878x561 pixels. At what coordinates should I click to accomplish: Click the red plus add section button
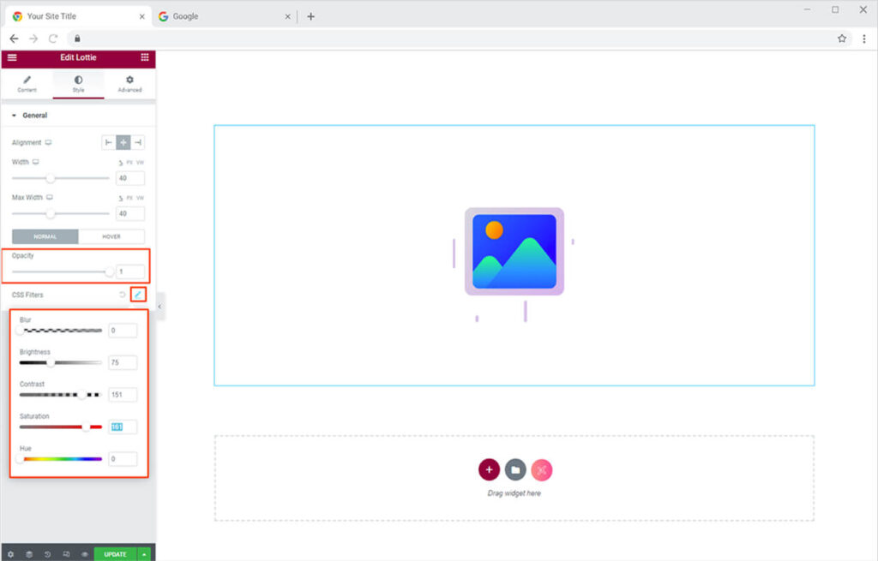point(489,469)
